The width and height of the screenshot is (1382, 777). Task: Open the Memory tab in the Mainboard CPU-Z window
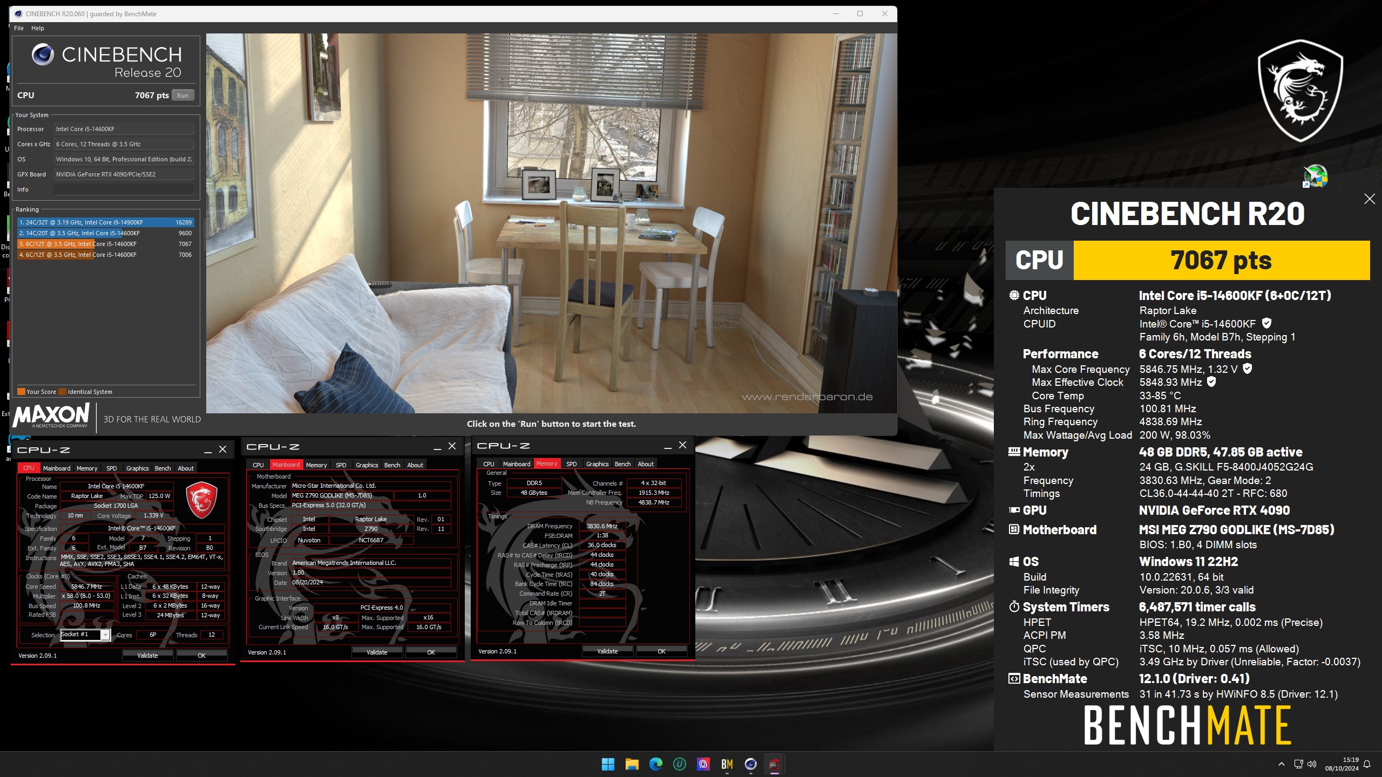tap(316, 465)
